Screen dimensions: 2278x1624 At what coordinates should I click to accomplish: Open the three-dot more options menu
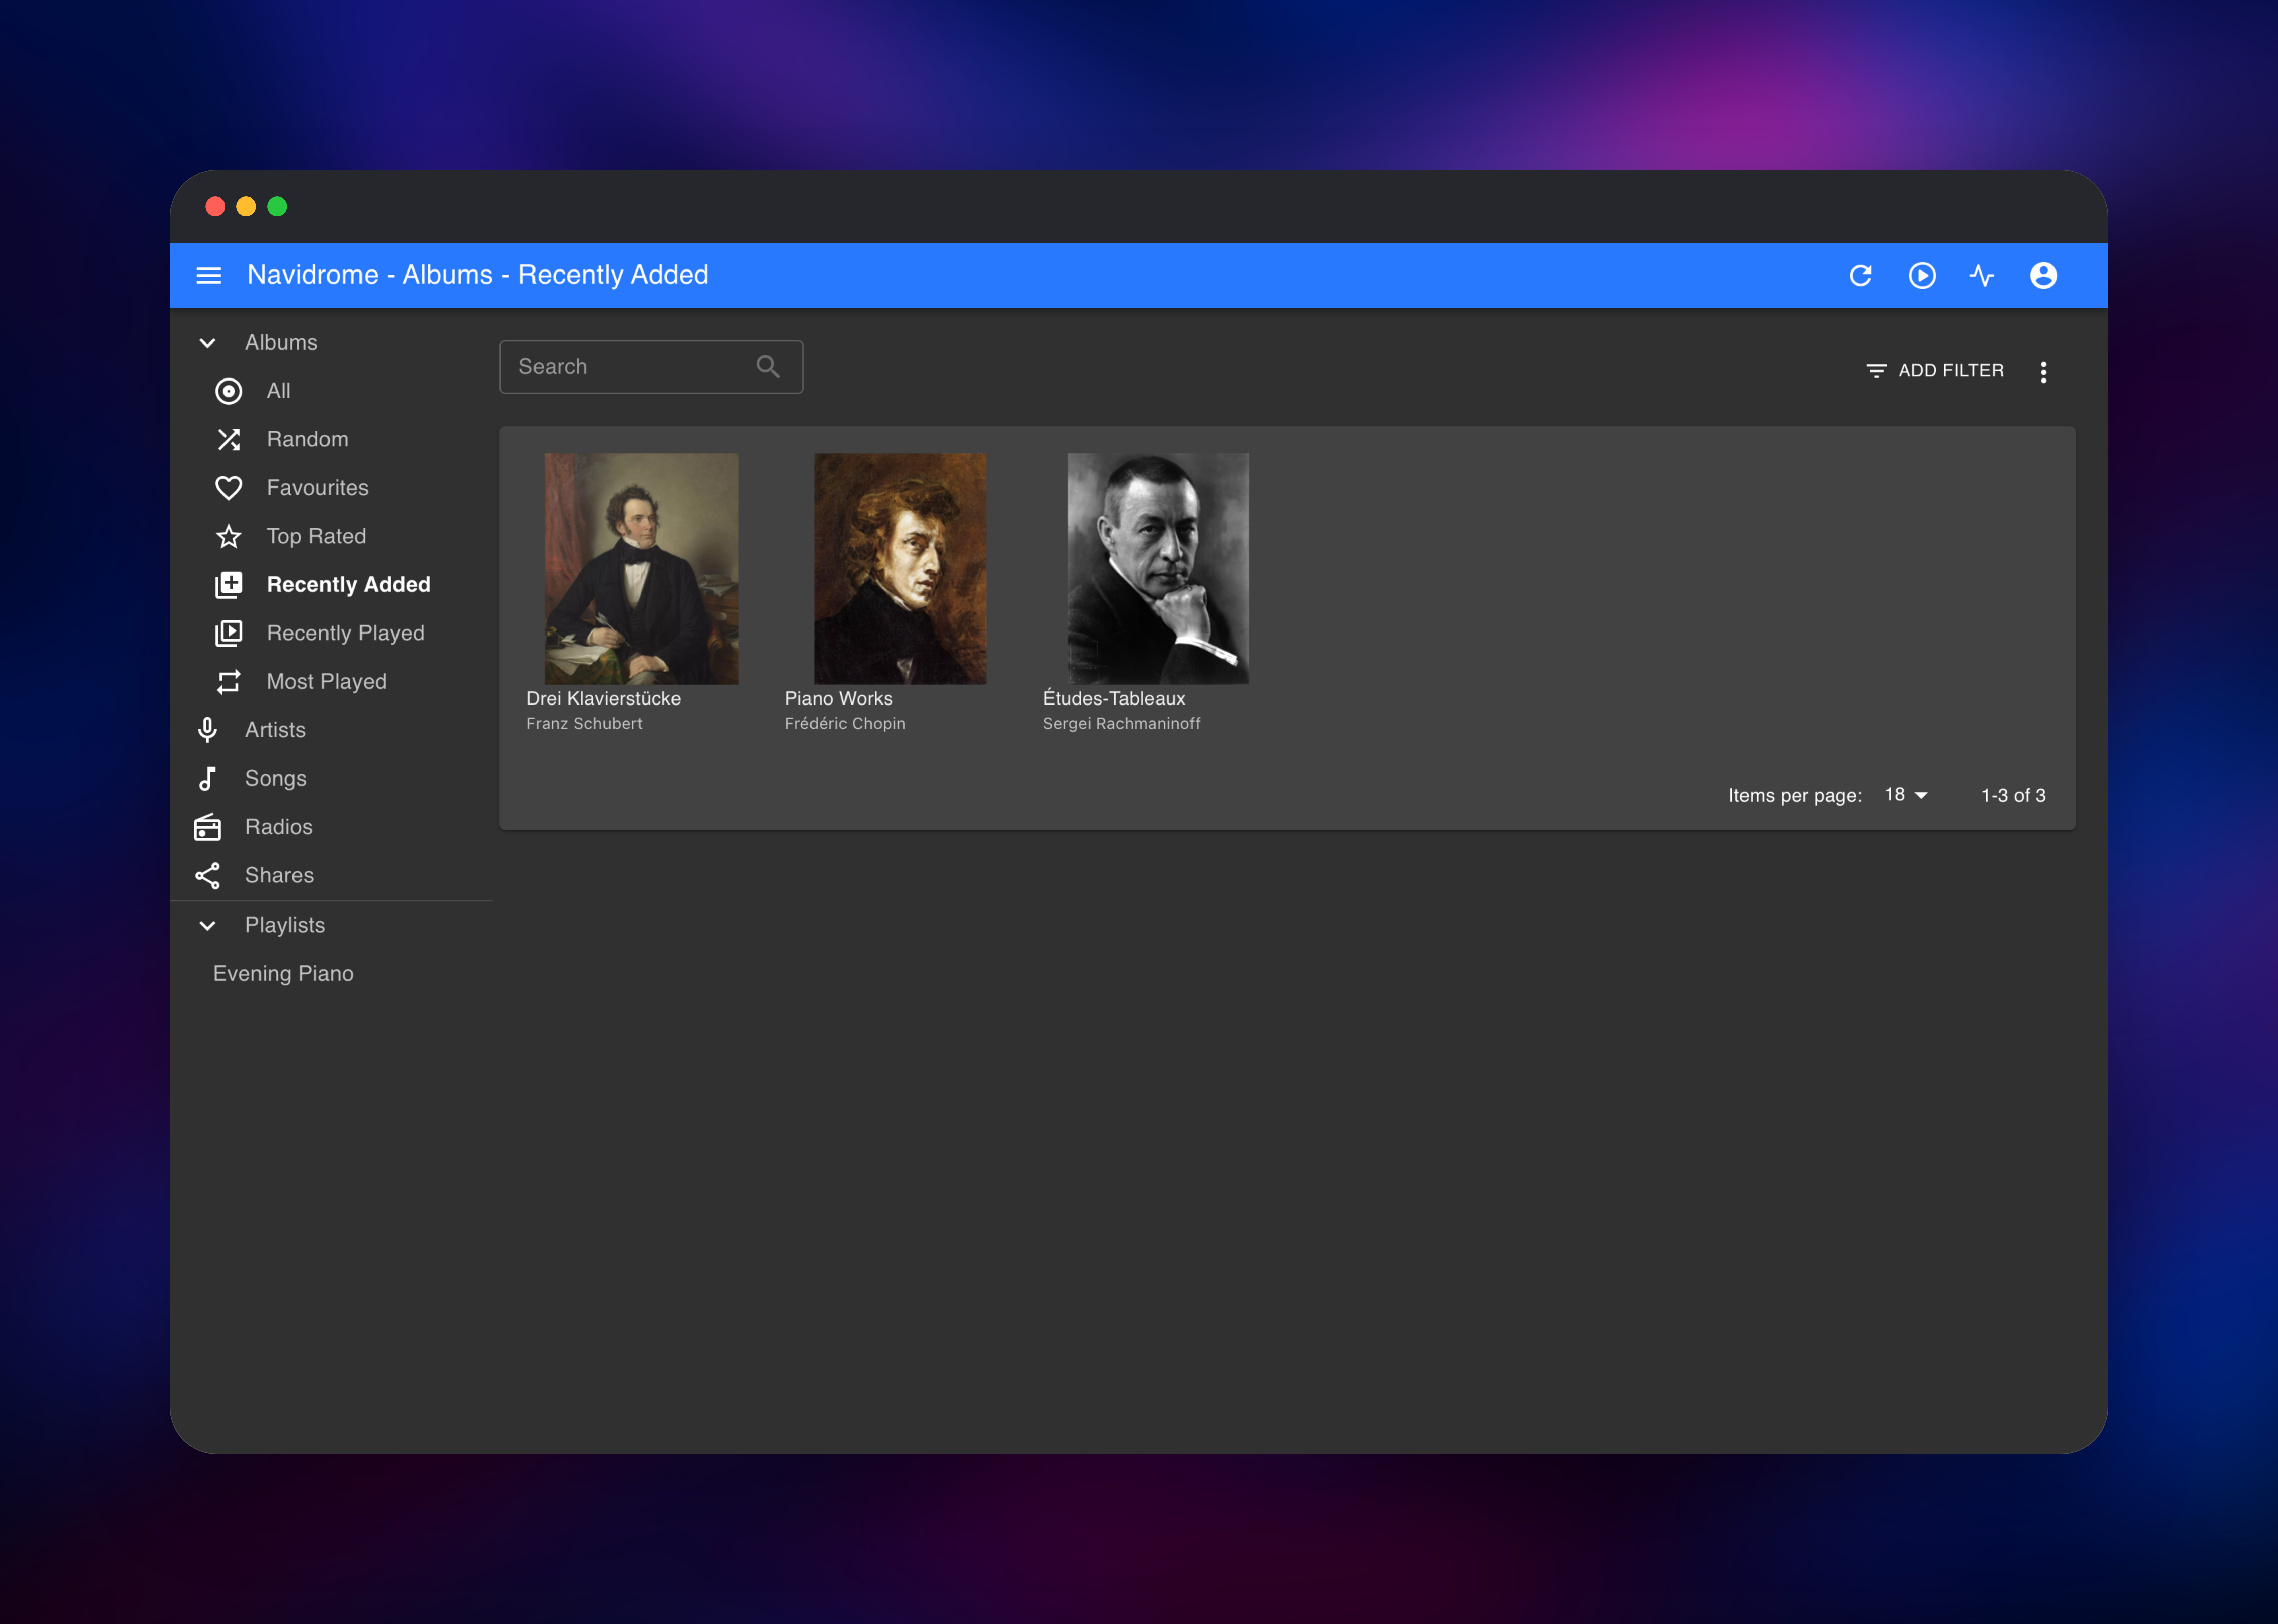click(x=2043, y=372)
